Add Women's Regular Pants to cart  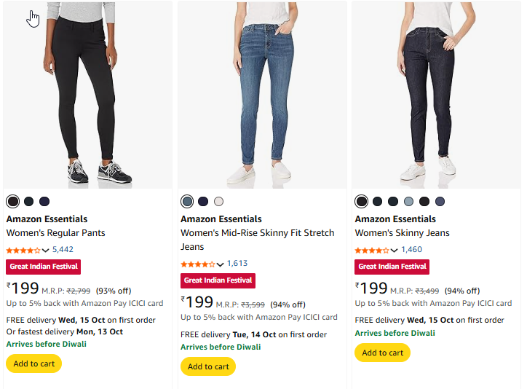33,364
